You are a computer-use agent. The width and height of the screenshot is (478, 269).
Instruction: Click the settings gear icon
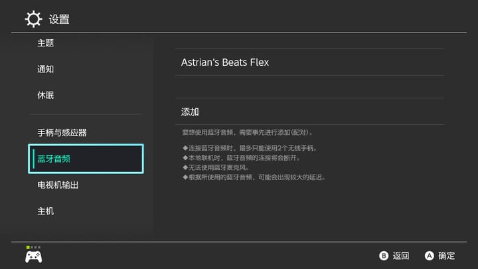coord(33,19)
